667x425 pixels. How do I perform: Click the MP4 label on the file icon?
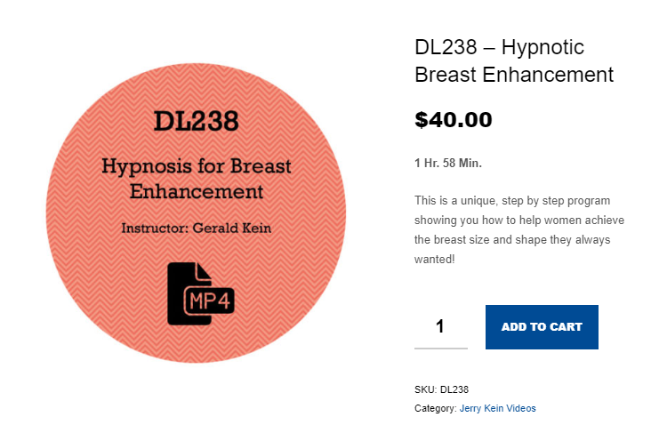click(209, 301)
